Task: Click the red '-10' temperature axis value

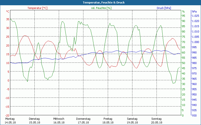Action: click(7, 98)
